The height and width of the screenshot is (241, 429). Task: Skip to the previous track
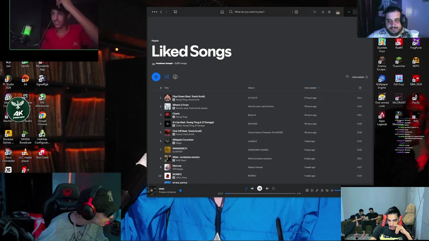252,188
